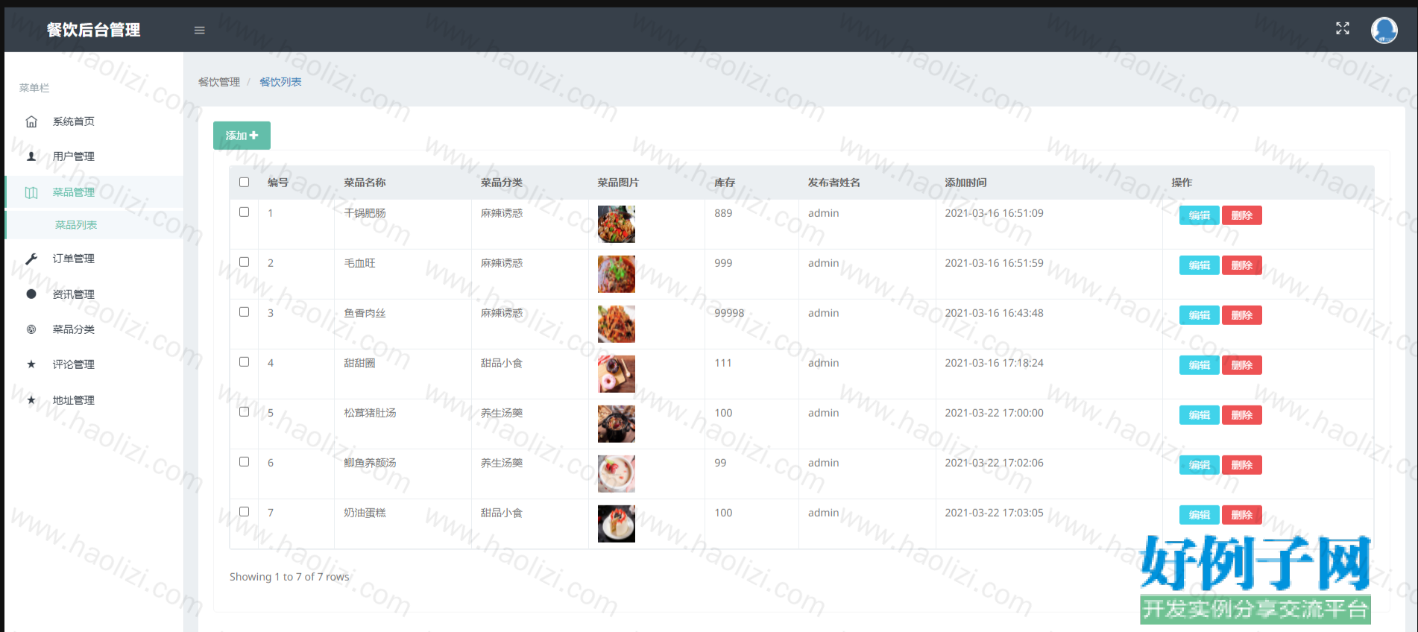Delete the 毛血旺 row
Screen dimensions: 1418x632
(x=1241, y=265)
